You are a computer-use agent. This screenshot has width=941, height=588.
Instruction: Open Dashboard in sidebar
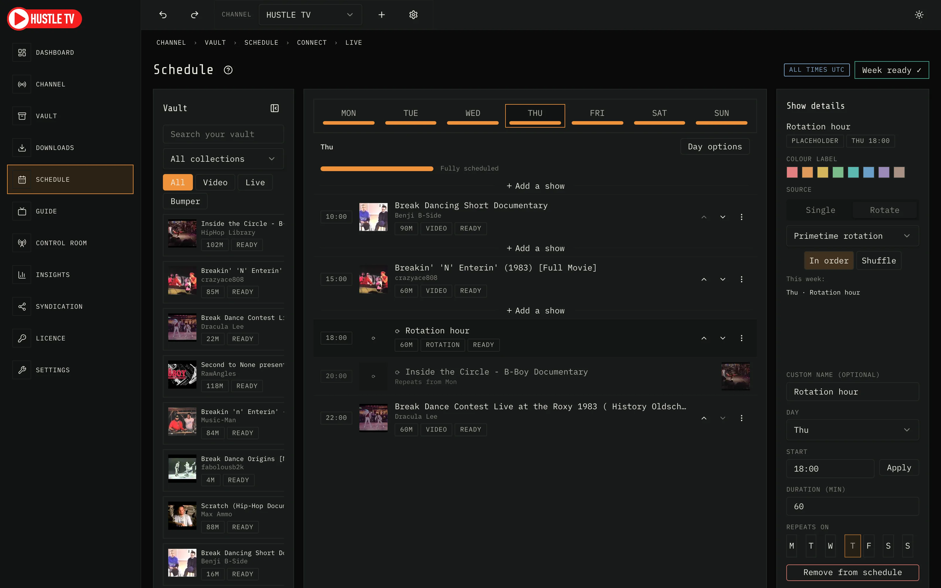coord(70,53)
